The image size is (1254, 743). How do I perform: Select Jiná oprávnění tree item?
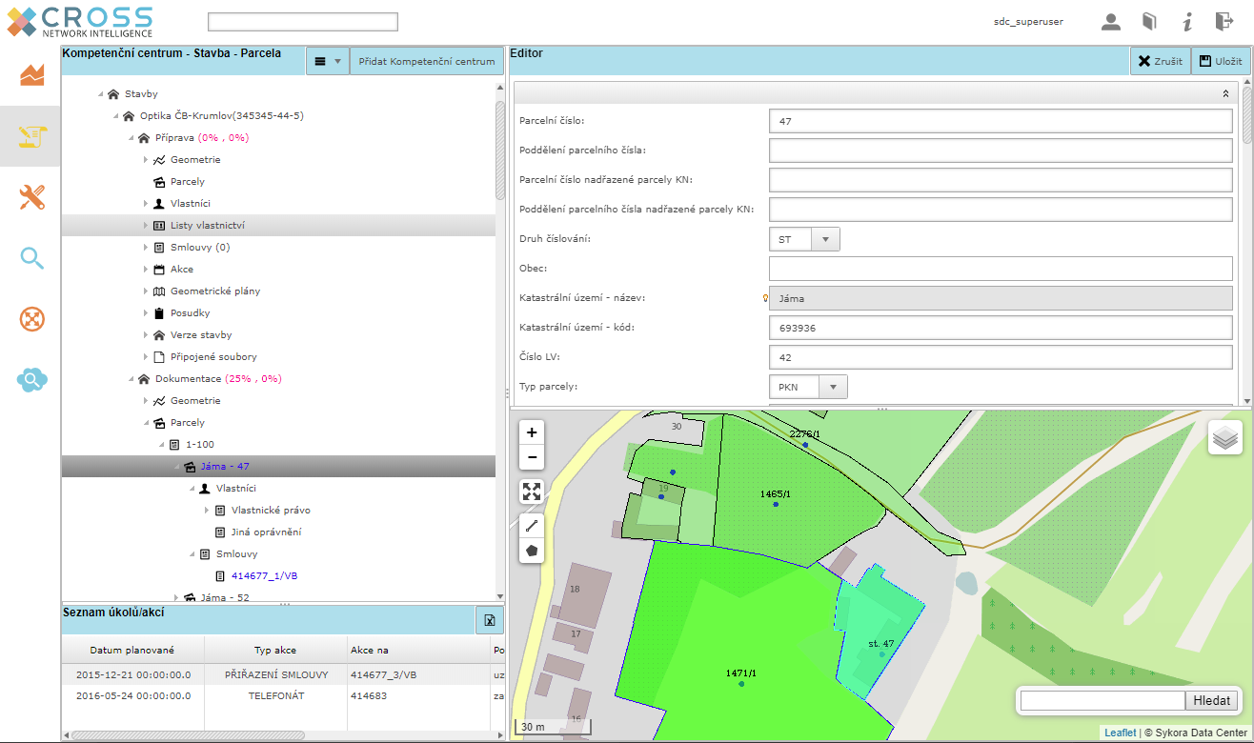click(266, 532)
